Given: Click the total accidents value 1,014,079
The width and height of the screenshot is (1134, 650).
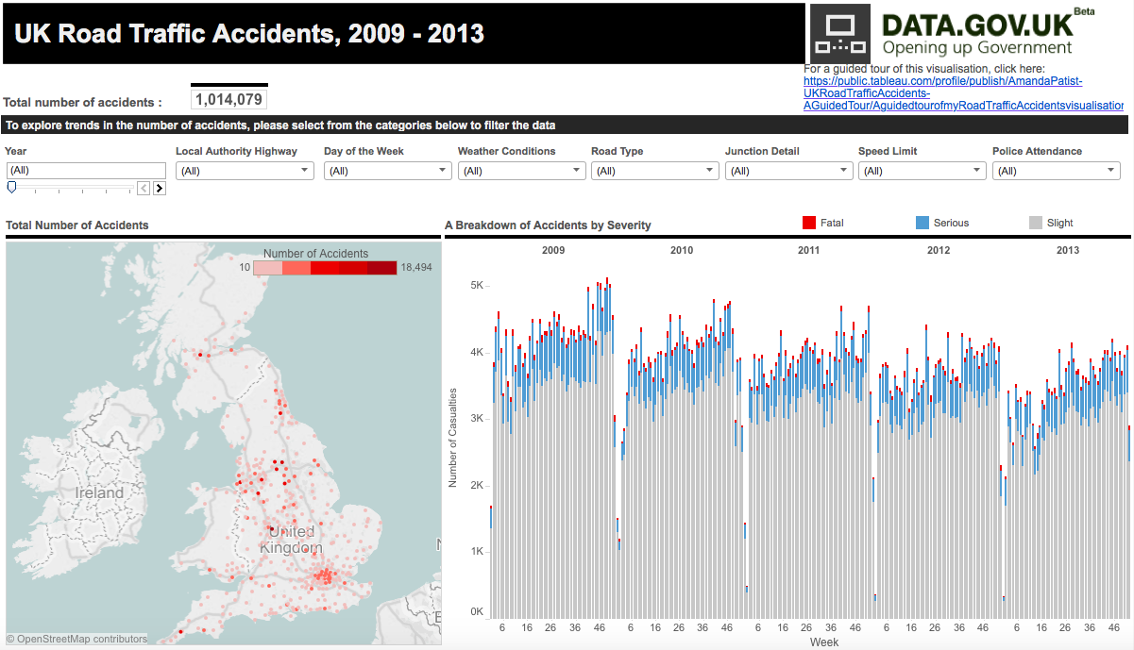Looking at the screenshot, I should 229,100.
